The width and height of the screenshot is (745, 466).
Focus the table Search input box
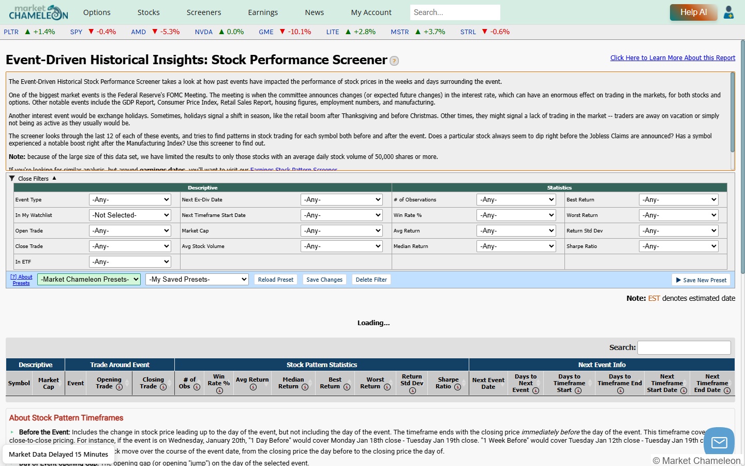[684, 347]
